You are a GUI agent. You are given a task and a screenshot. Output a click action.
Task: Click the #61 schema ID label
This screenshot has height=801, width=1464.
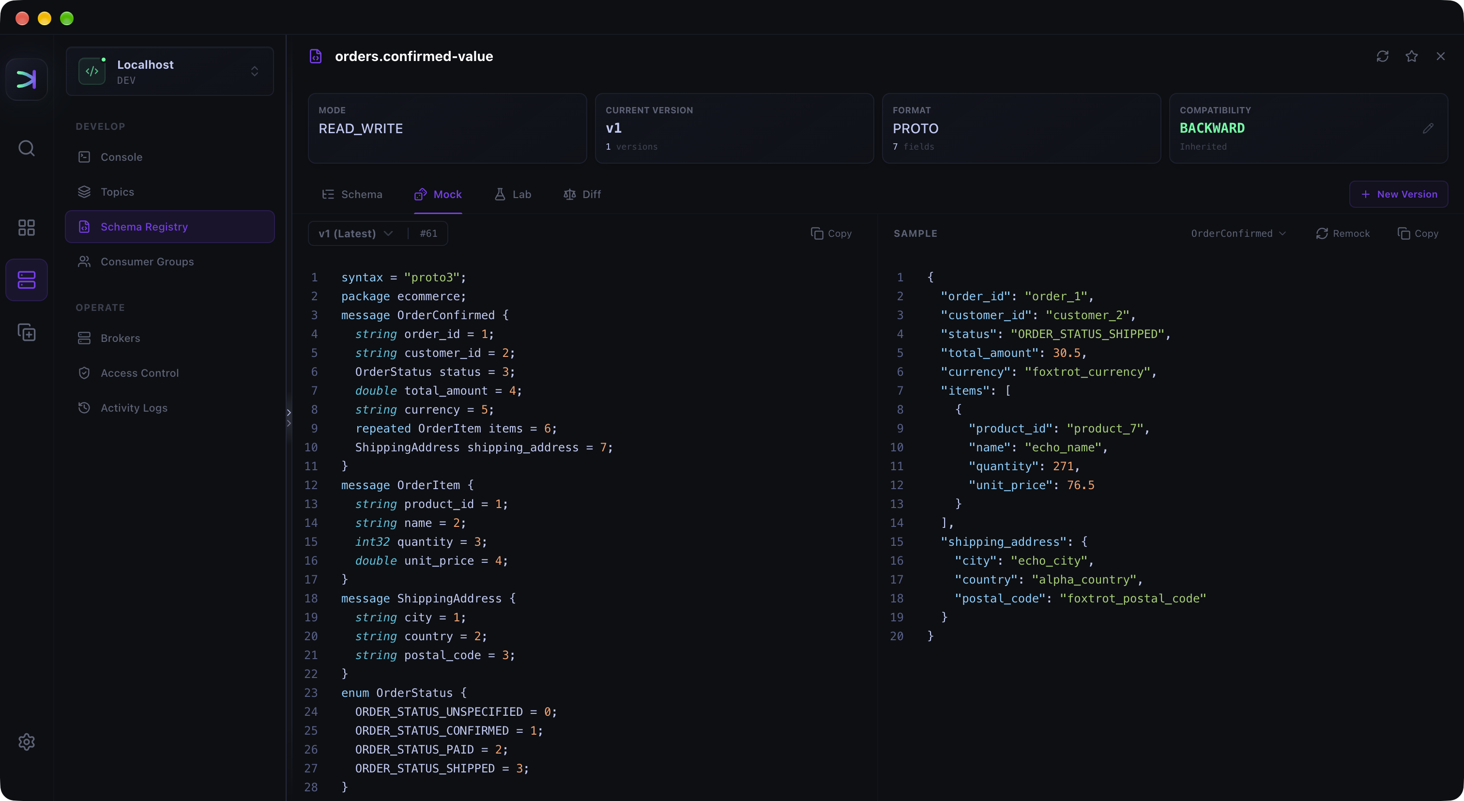[428, 233]
